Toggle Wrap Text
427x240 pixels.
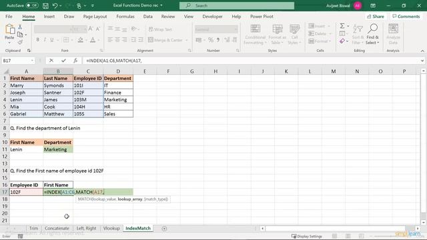point(160,29)
